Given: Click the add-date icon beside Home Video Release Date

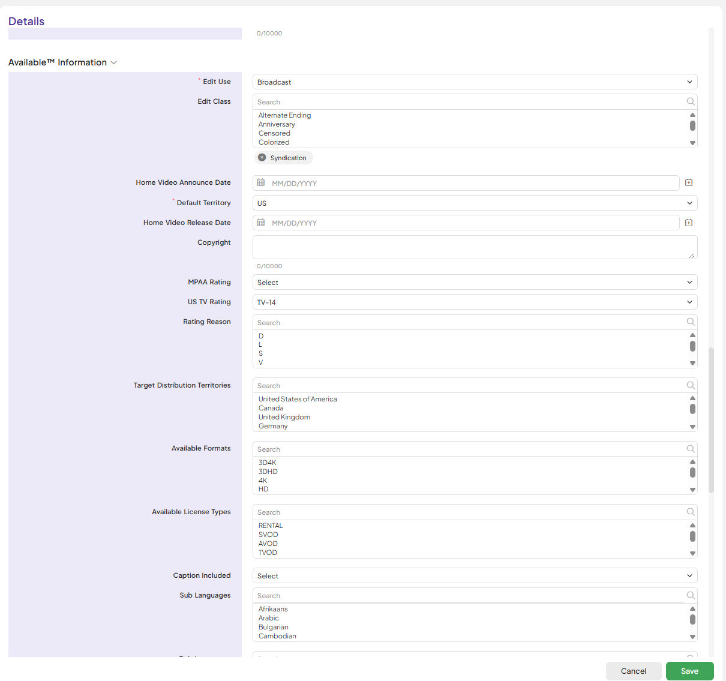Looking at the screenshot, I should [689, 223].
